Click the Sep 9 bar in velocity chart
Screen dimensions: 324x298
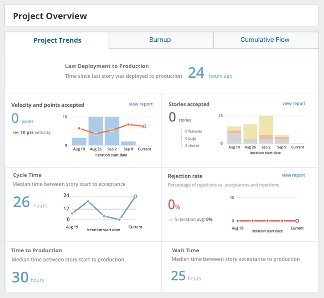click(x=128, y=143)
